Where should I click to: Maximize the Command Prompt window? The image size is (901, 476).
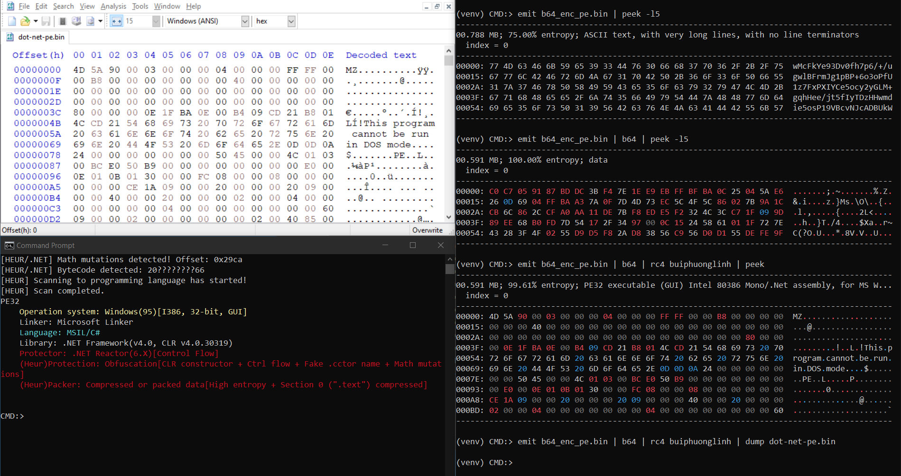click(413, 245)
